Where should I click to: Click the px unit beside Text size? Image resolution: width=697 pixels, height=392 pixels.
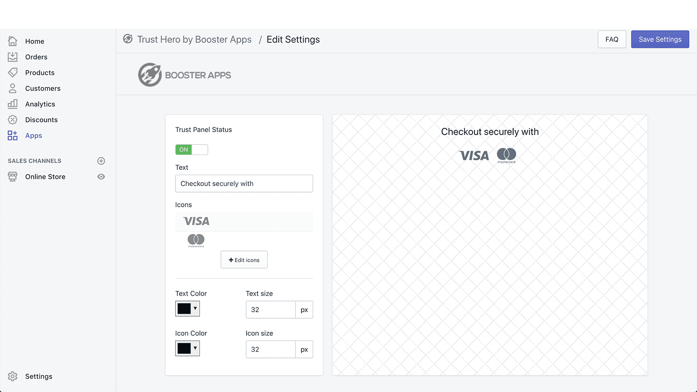click(304, 310)
